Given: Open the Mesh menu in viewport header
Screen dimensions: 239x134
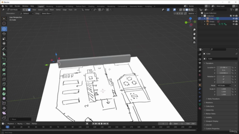Looking at the screenshot, I should point(52,10).
